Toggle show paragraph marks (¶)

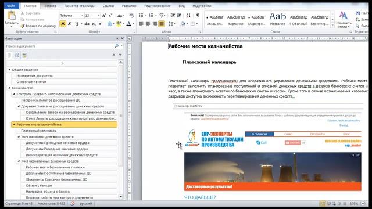[x=198, y=16]
